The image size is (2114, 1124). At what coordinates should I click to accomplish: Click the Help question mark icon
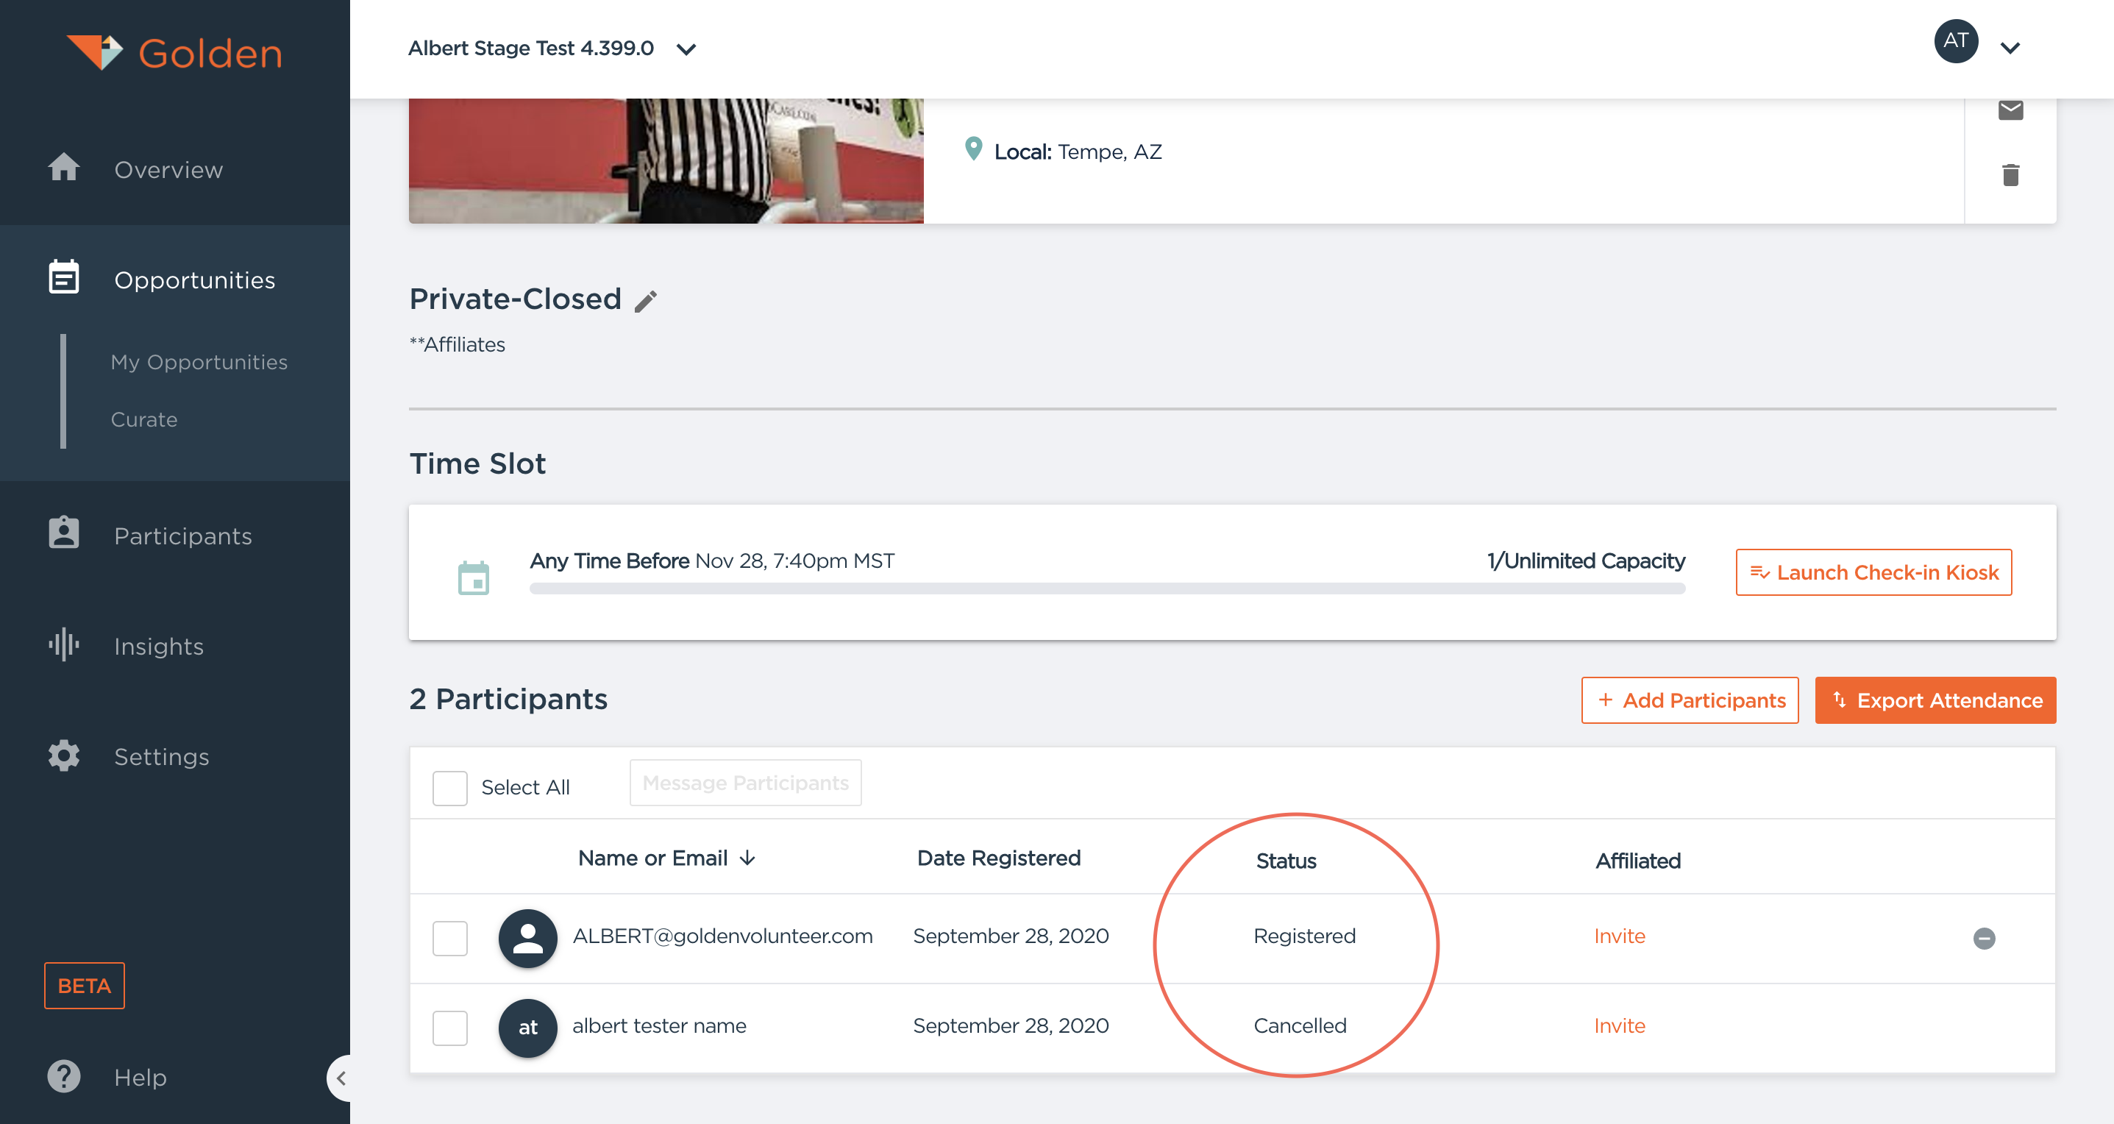coord(62,1076)
